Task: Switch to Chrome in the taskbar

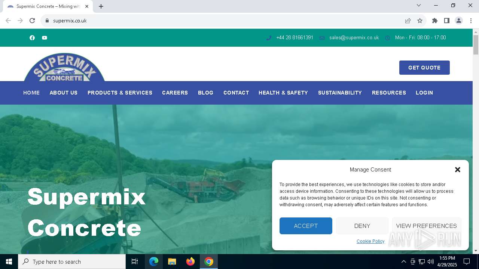Action: (209, 262)
